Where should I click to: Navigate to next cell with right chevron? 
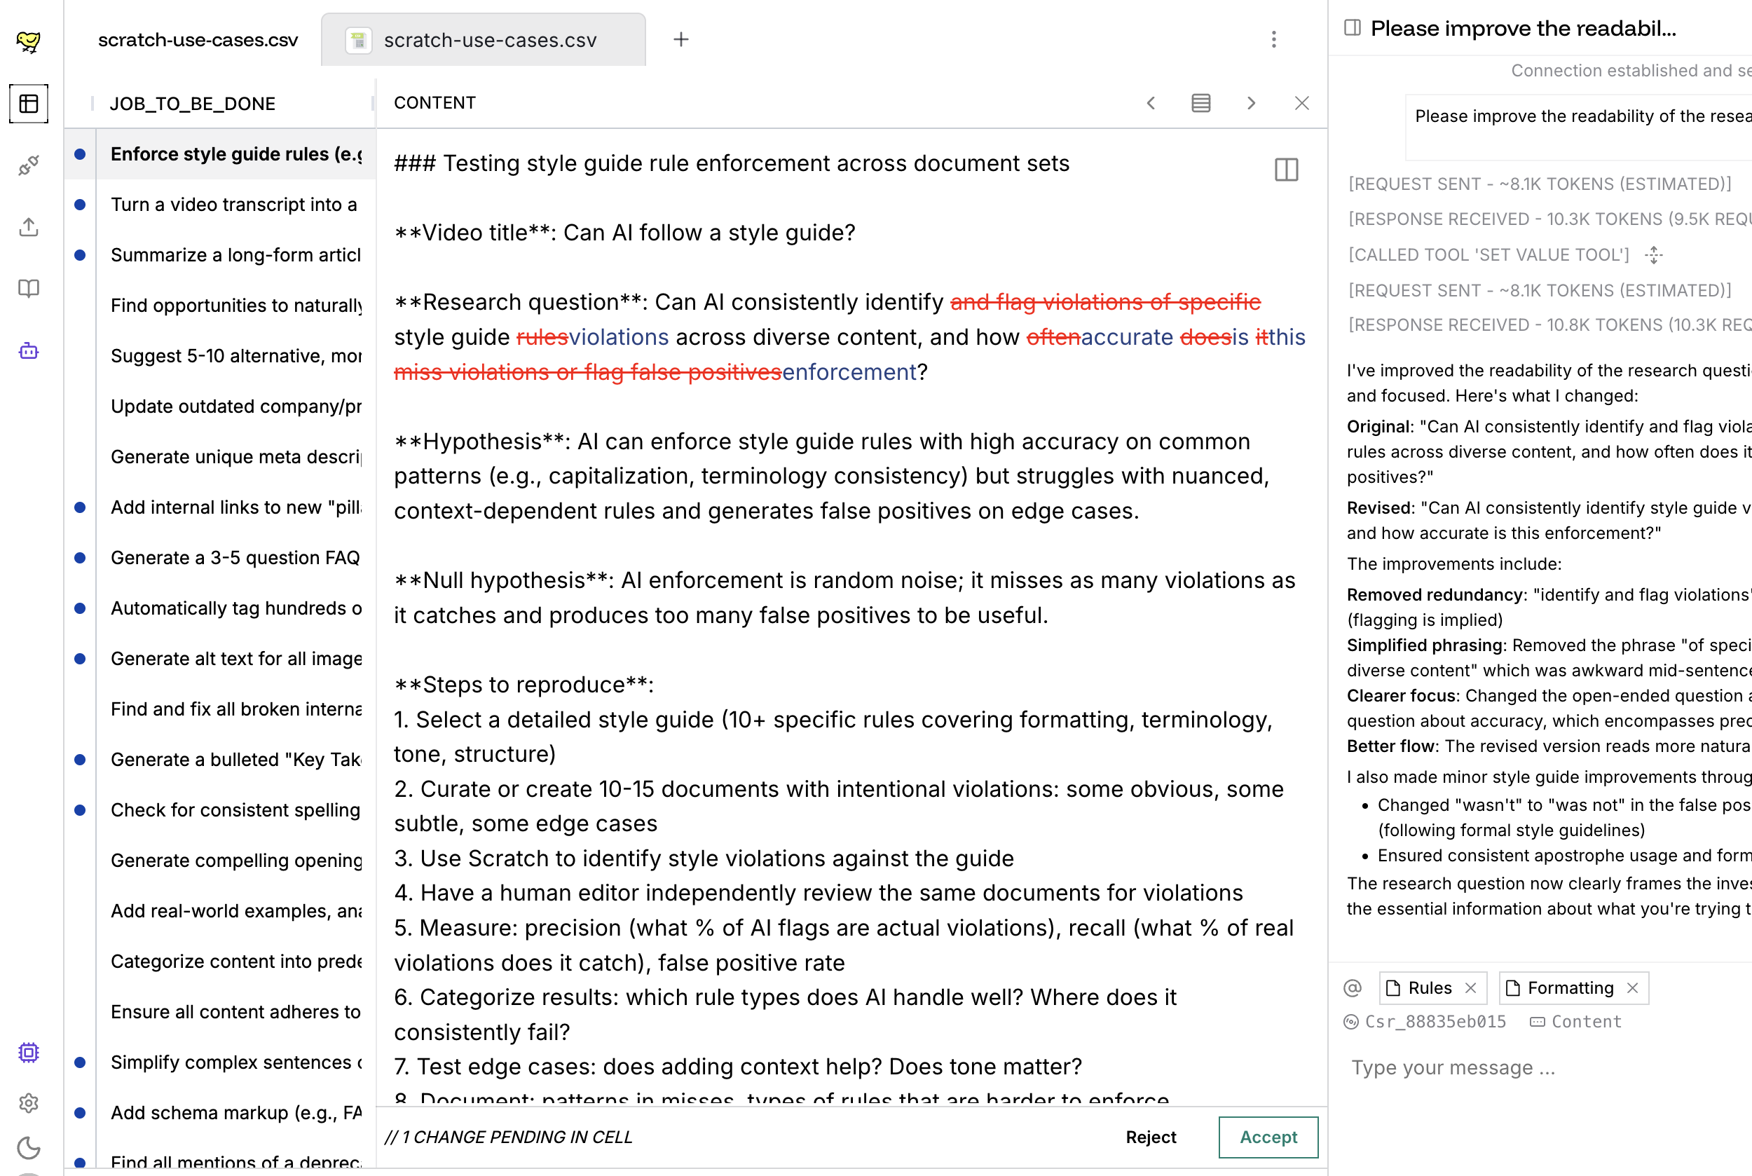coord(1251,104)
